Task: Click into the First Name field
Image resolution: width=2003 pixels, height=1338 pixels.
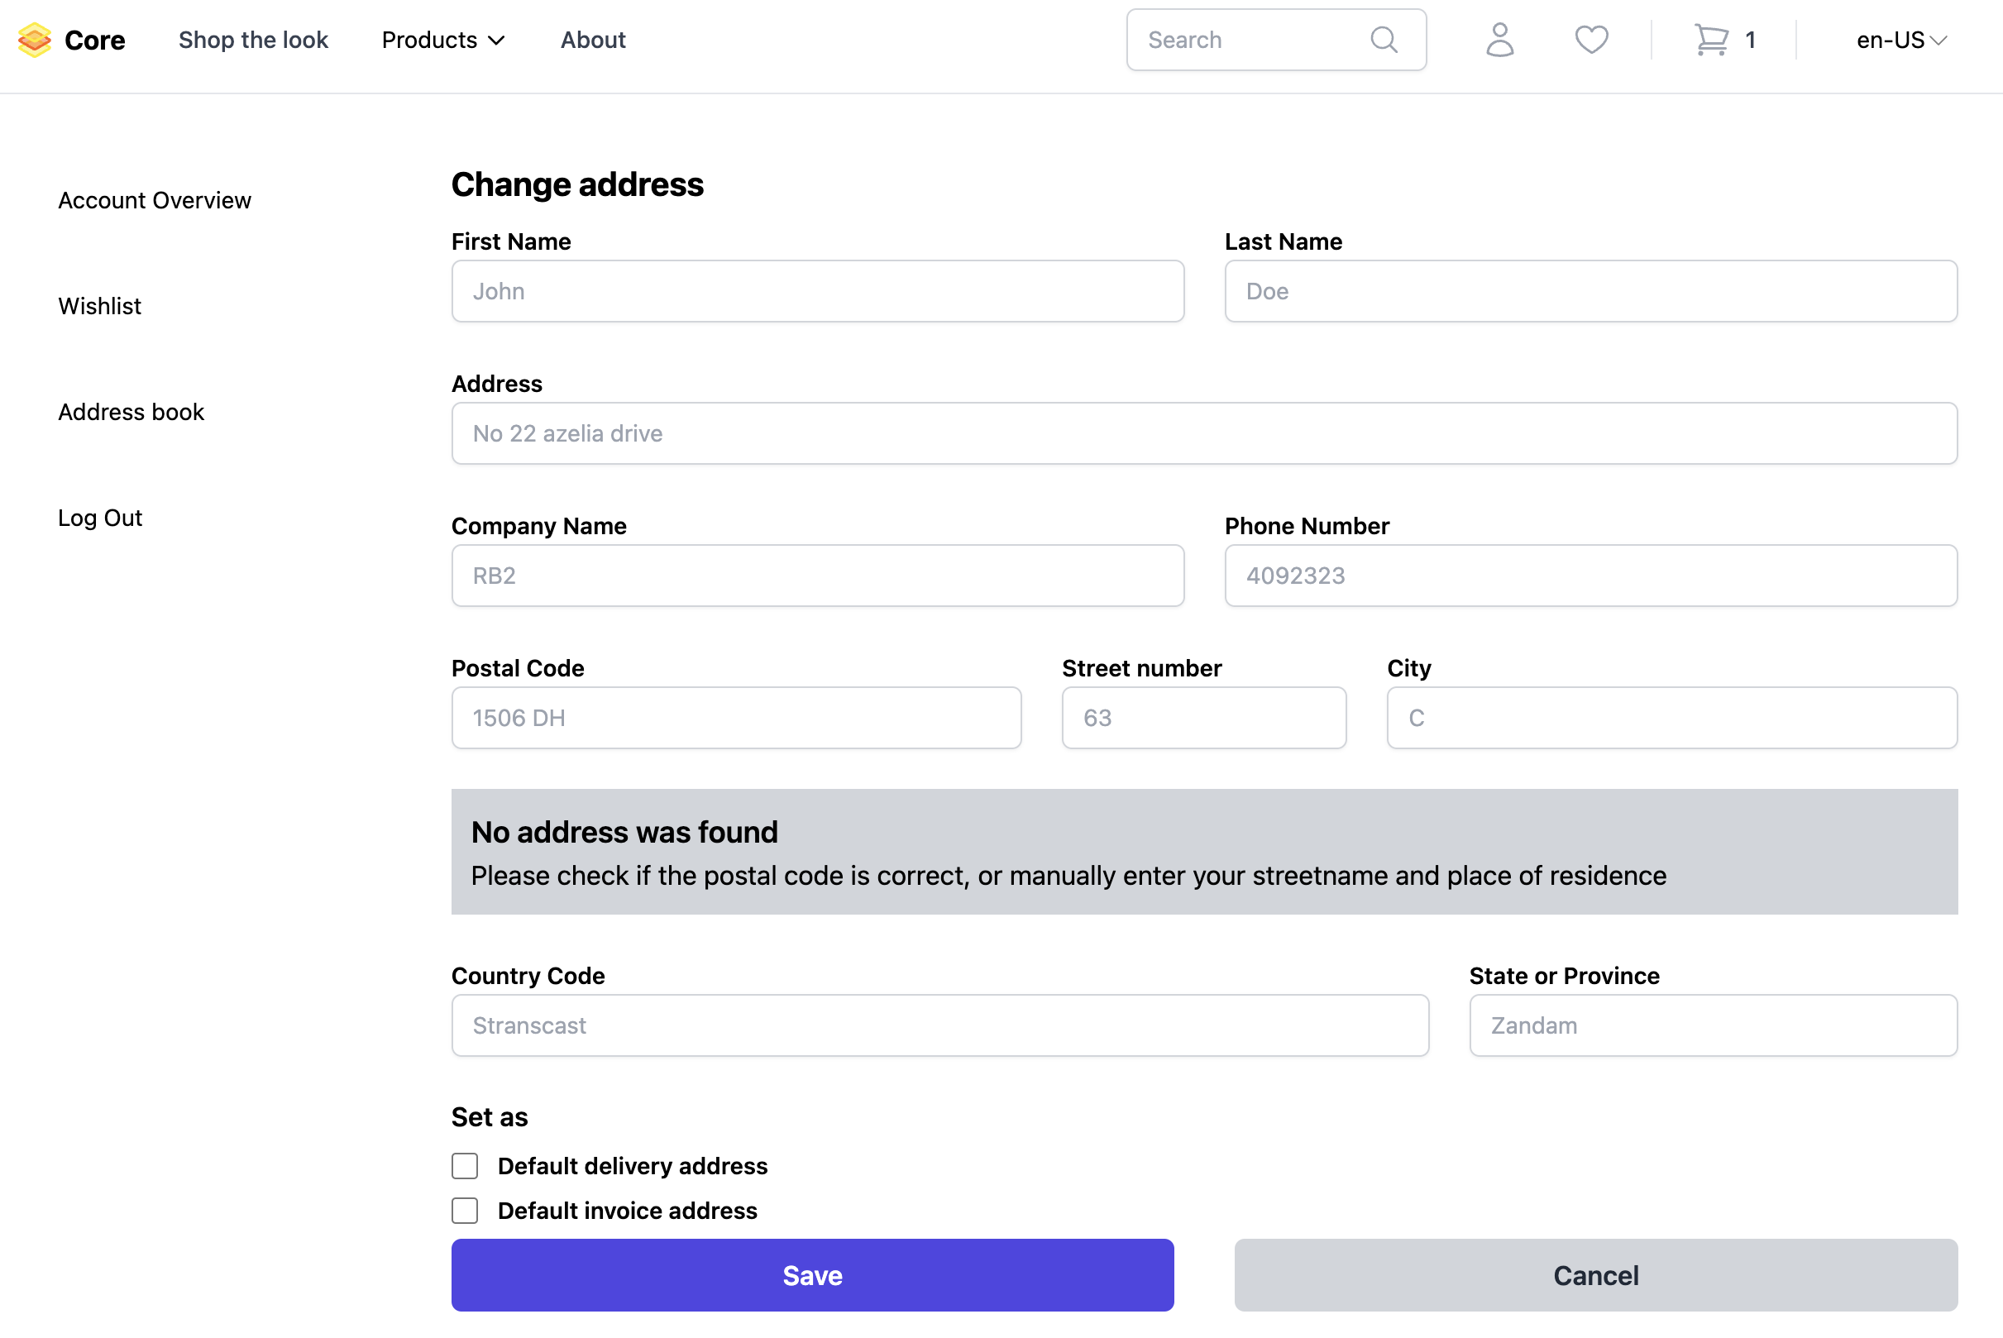Action: tap(817, 291)
